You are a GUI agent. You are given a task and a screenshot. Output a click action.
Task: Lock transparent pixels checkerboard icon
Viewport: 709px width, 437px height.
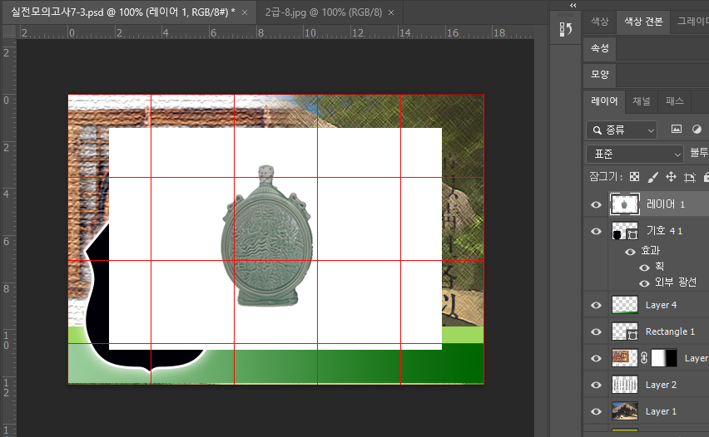pos(634,177)
